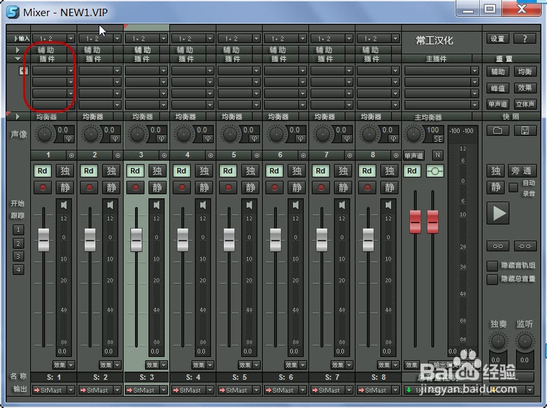Viewport: 547px width, 408px height.
Task: Click reset 均衡 button
Action: 525,72
